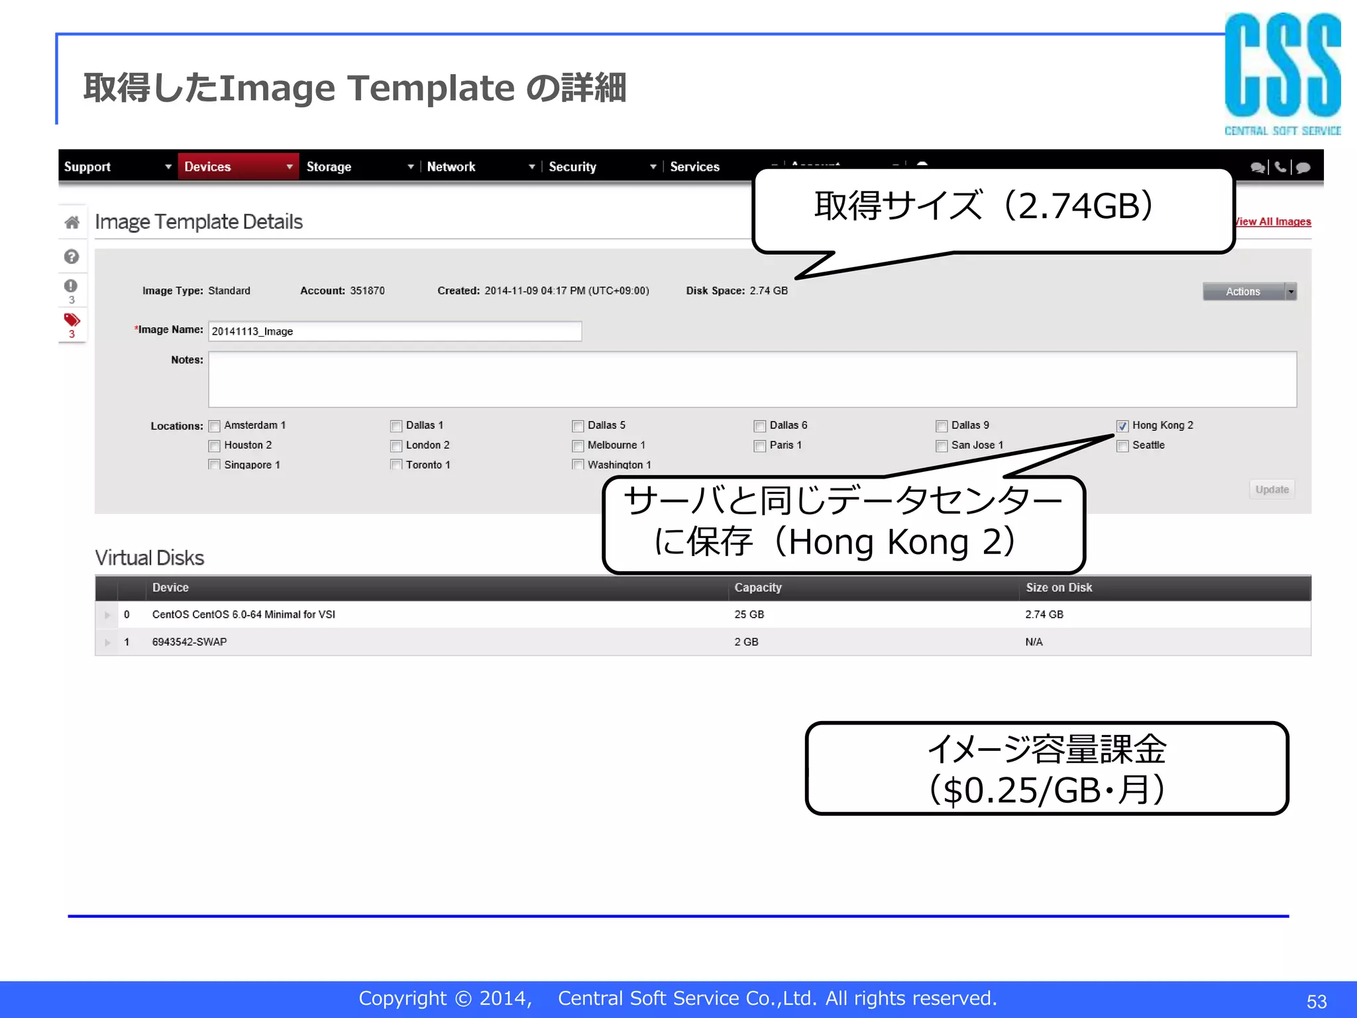Open the Devices menu
This screenshot has width=1357, height=1018.
239,167
